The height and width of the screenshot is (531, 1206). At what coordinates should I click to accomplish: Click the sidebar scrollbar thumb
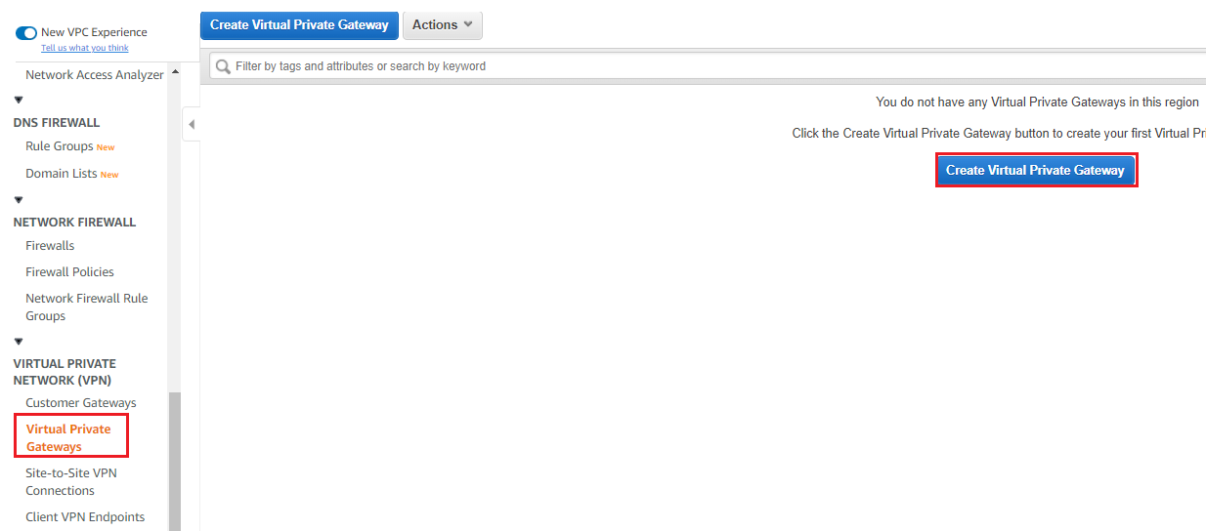coord(175,461)
